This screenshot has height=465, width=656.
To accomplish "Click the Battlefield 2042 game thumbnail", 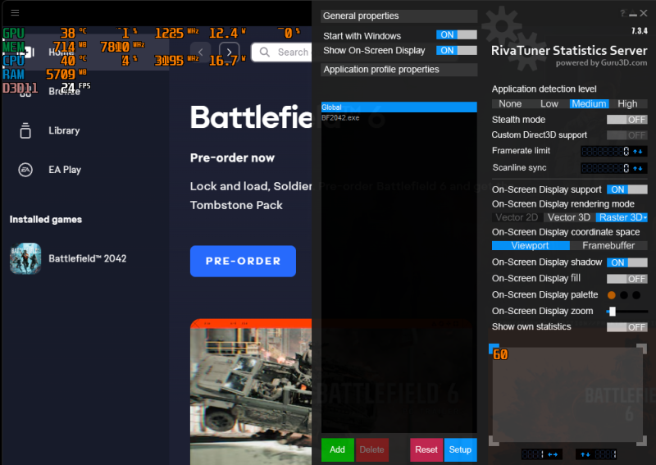I will (25, 258).
